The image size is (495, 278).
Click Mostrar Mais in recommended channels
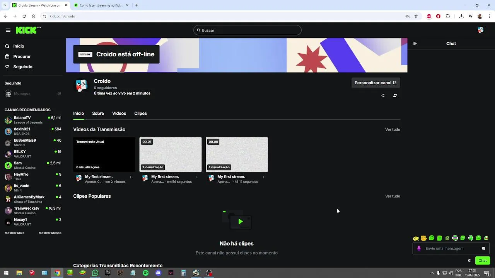tap(14, 233)
